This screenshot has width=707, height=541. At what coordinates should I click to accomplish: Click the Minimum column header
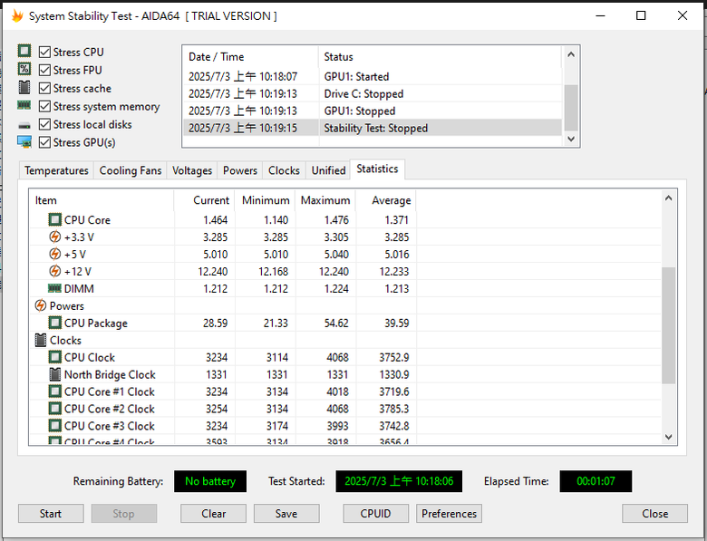(x=265, y=200)
